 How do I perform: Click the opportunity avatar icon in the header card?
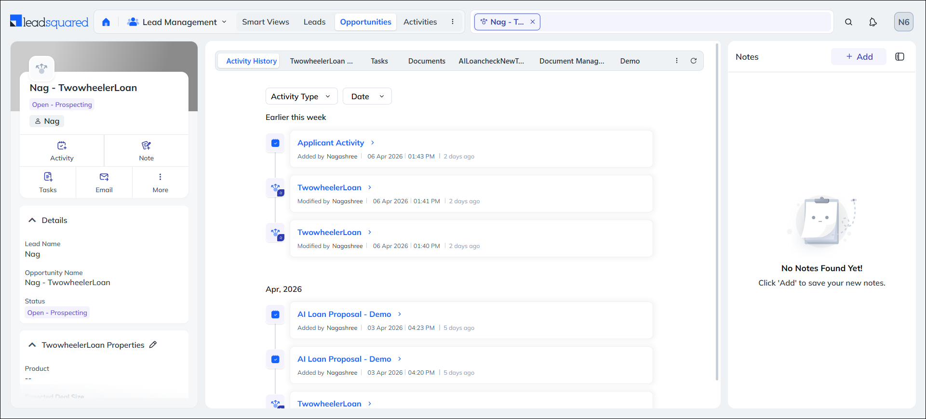41,69
